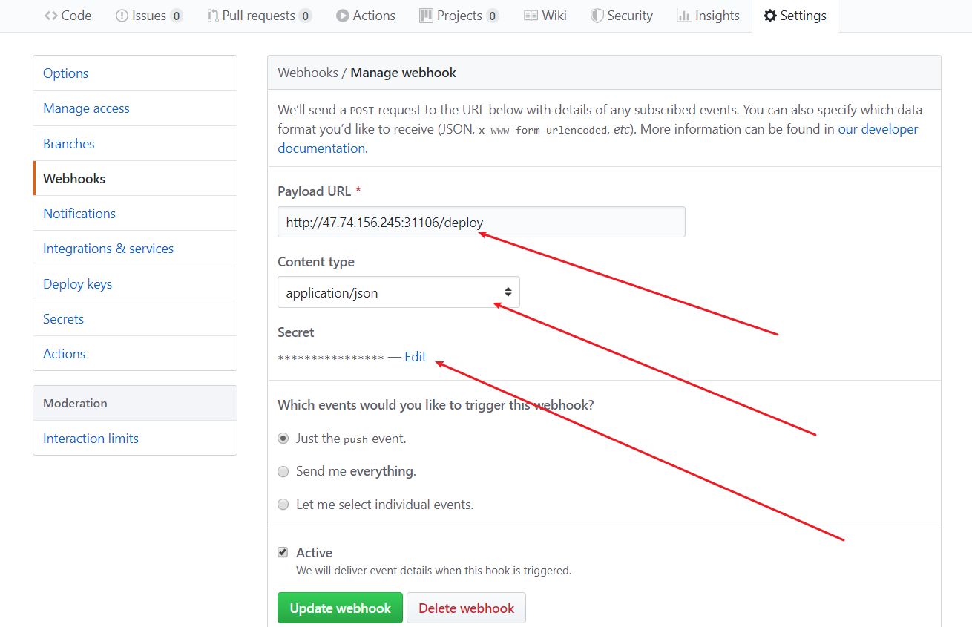Select 'Just the push event' option
Viewport: 972px width, 627px height.
click(283, 438)
